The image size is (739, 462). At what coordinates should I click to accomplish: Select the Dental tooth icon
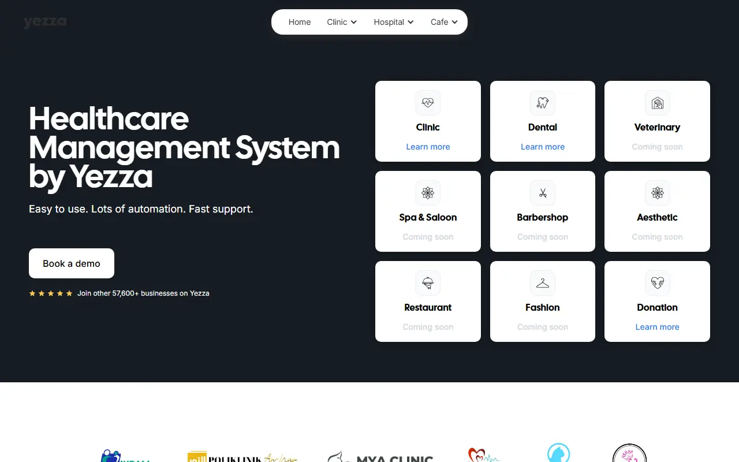coord(543,103)
